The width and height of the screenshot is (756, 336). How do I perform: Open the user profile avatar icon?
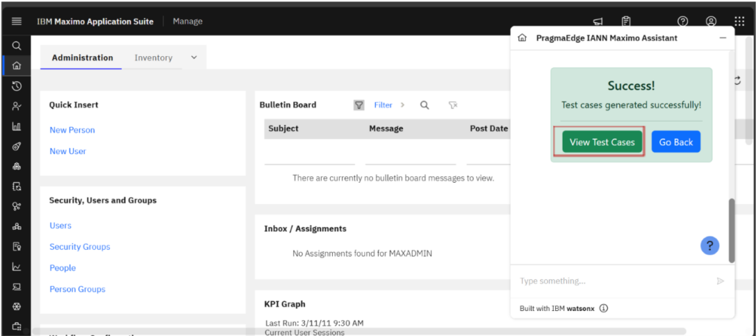click(x=711, y=21)
